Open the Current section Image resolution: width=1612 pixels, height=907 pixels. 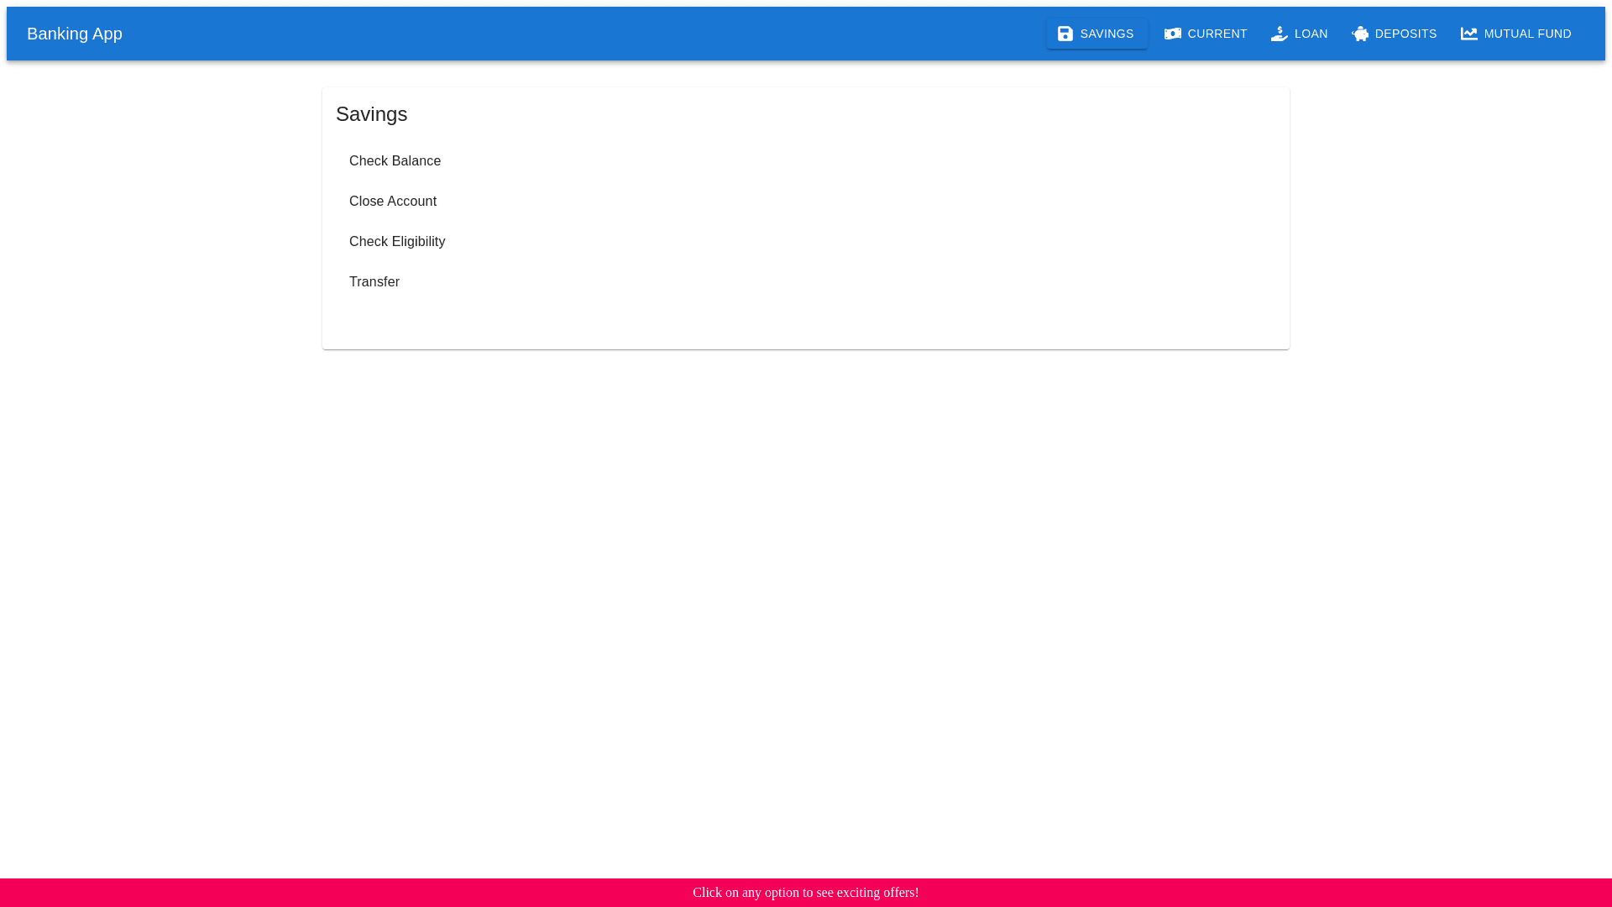[x=1206, y=34]
